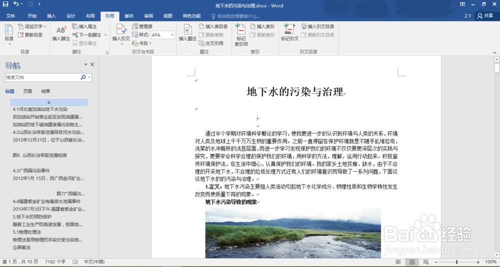The width and height of the screenshot is (500, 267).
Task: Click 标记索引项 (Mark Entry) button
Action: 241,35
